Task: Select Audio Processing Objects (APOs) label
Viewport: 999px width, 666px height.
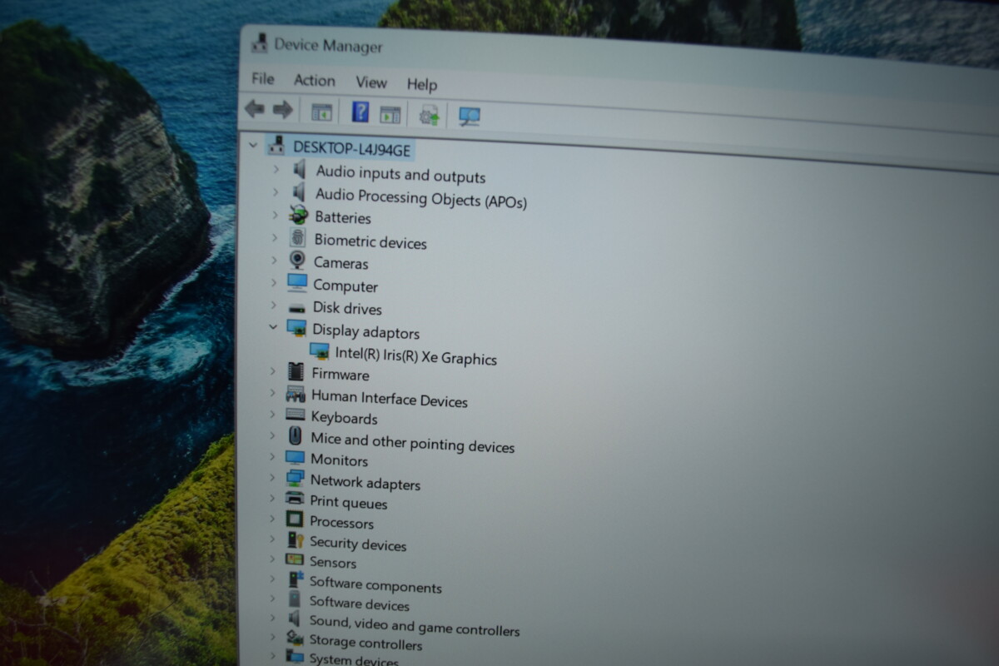Action: (421, 198)
